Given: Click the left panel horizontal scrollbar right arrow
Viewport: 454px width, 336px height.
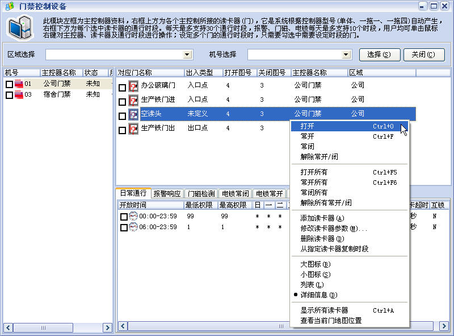Looking at the screenshot, I should click(x=107, y=328).
